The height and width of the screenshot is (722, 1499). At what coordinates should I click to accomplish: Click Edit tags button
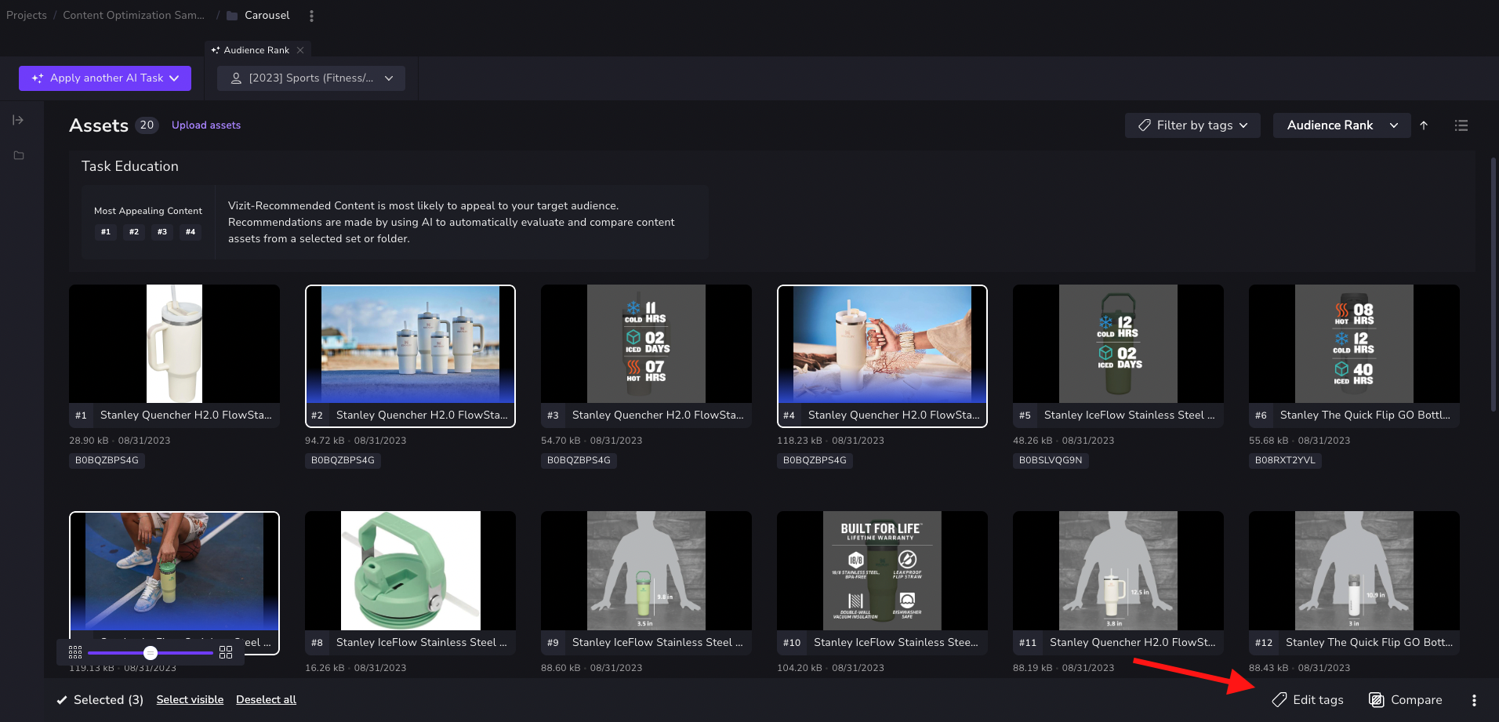[1307, 700]
